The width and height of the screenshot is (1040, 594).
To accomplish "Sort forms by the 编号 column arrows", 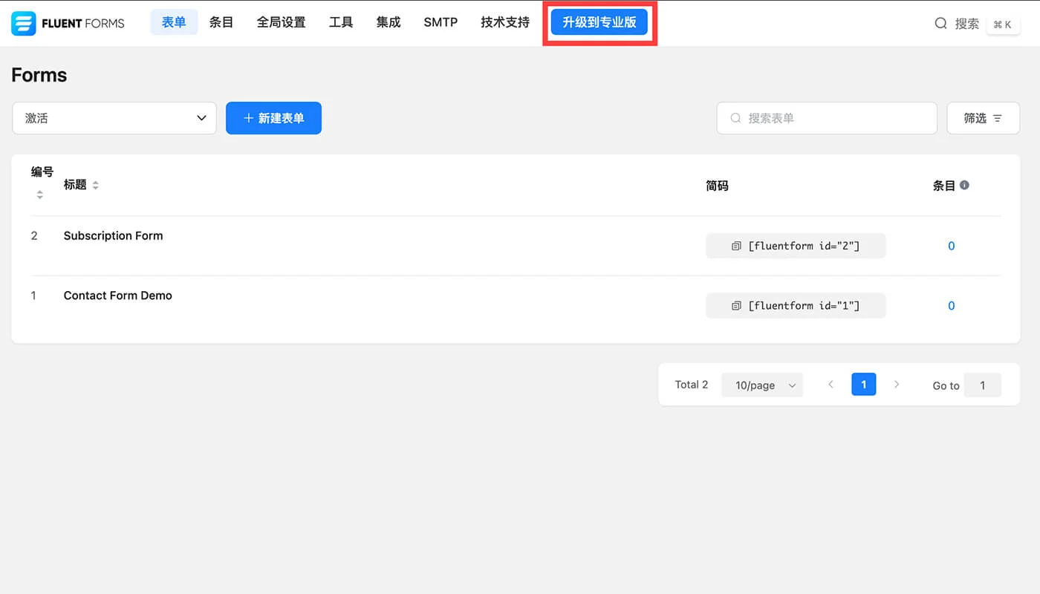I will pos(40,193).
